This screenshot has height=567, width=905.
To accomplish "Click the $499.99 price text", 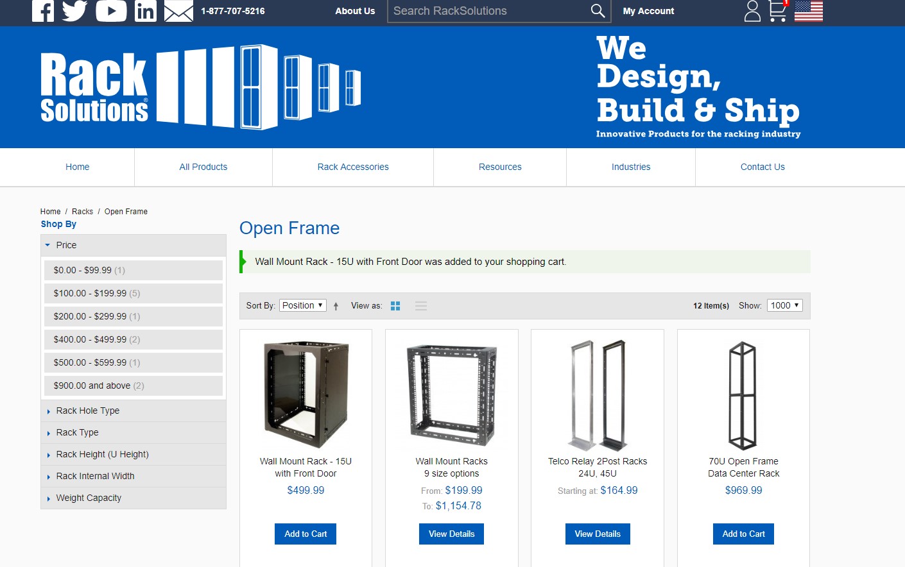I will 306,491.
